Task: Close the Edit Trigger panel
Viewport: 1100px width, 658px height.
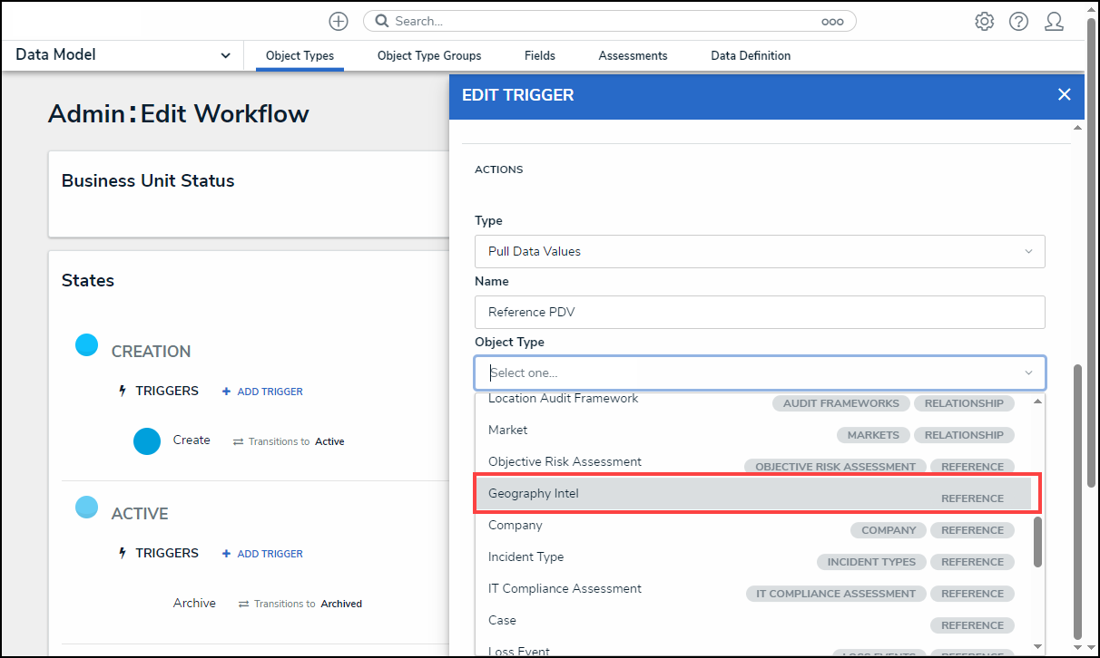Action: pyautogui.click(x=1065, y=94)
